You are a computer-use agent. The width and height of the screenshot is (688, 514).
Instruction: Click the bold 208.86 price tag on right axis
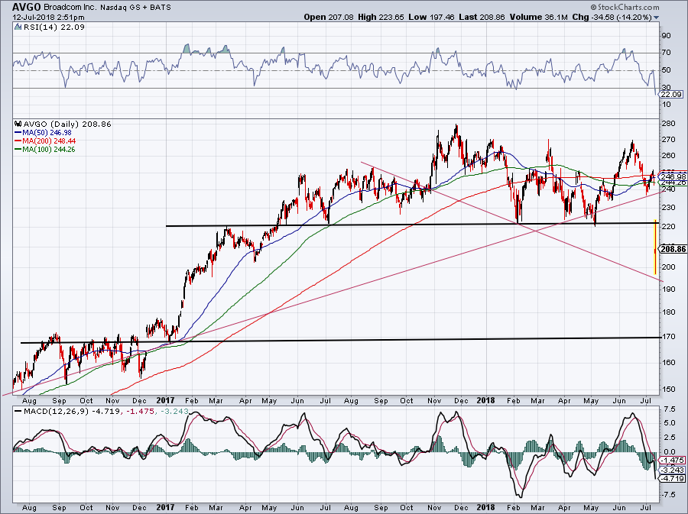[673, 249]
